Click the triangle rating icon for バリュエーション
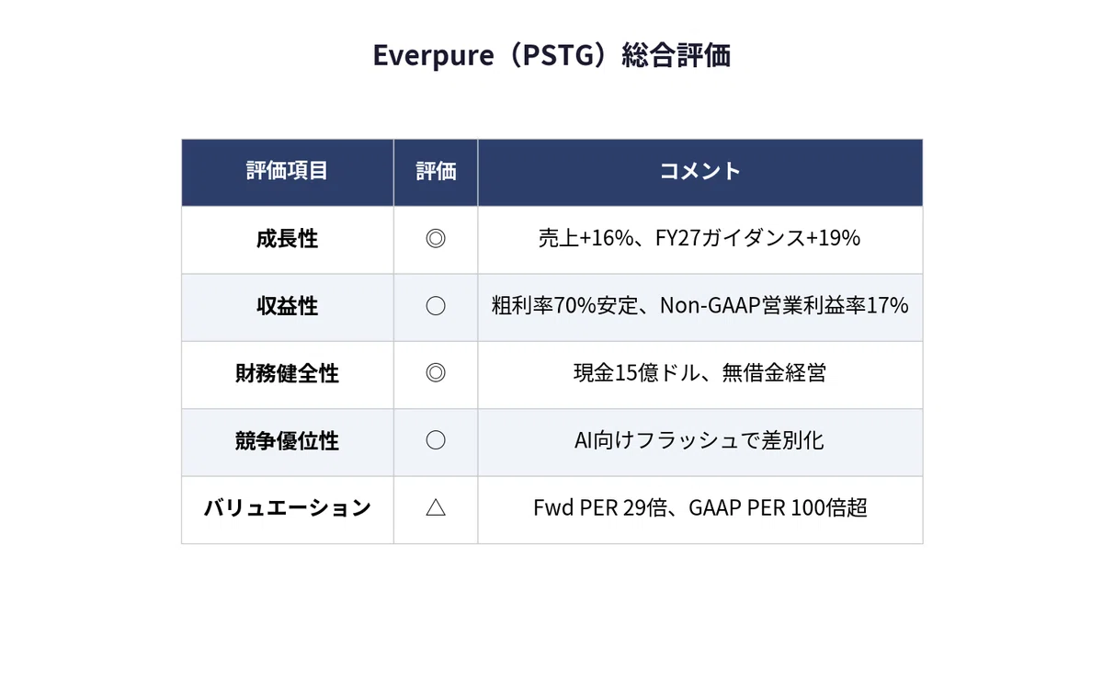 point(436,507)
